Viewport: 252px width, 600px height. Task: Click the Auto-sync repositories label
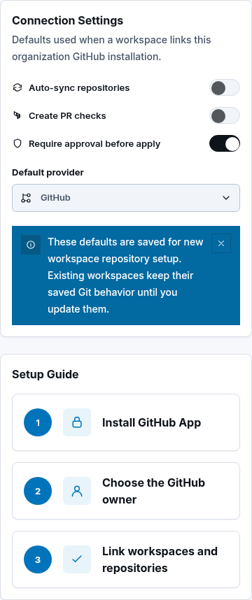79,87
